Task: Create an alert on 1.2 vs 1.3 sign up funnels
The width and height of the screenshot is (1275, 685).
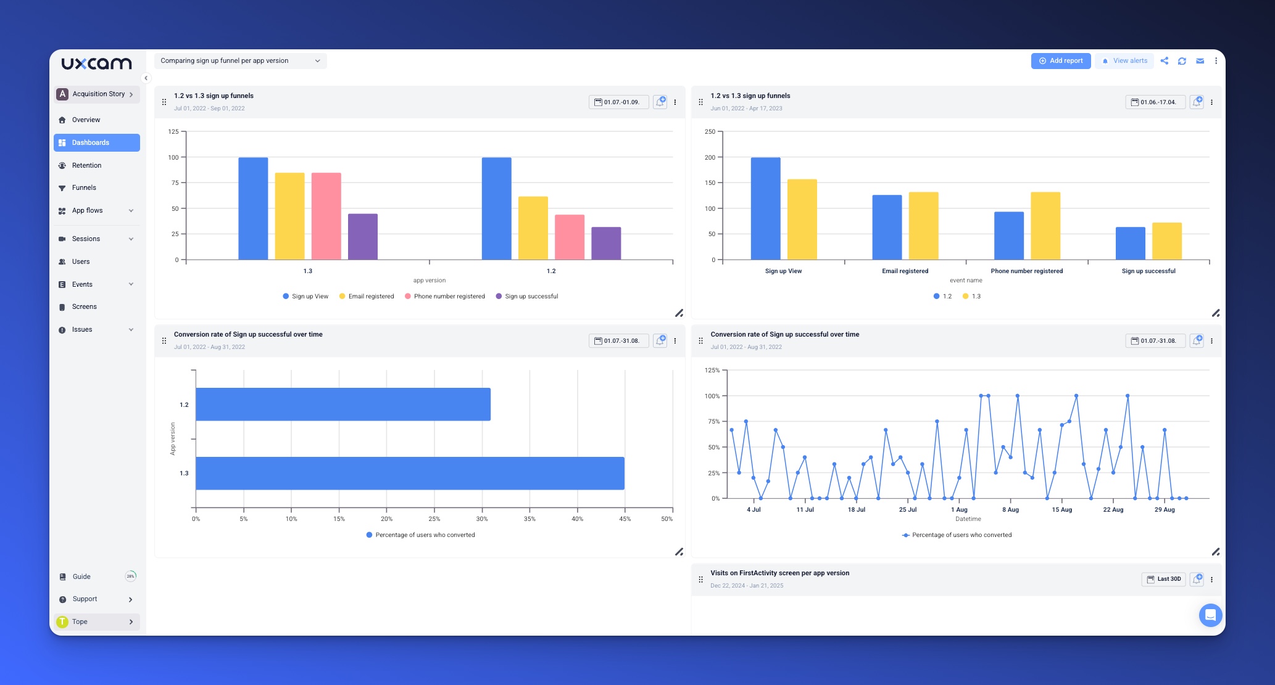Action: pyautogui.click(x=660, y=102)
